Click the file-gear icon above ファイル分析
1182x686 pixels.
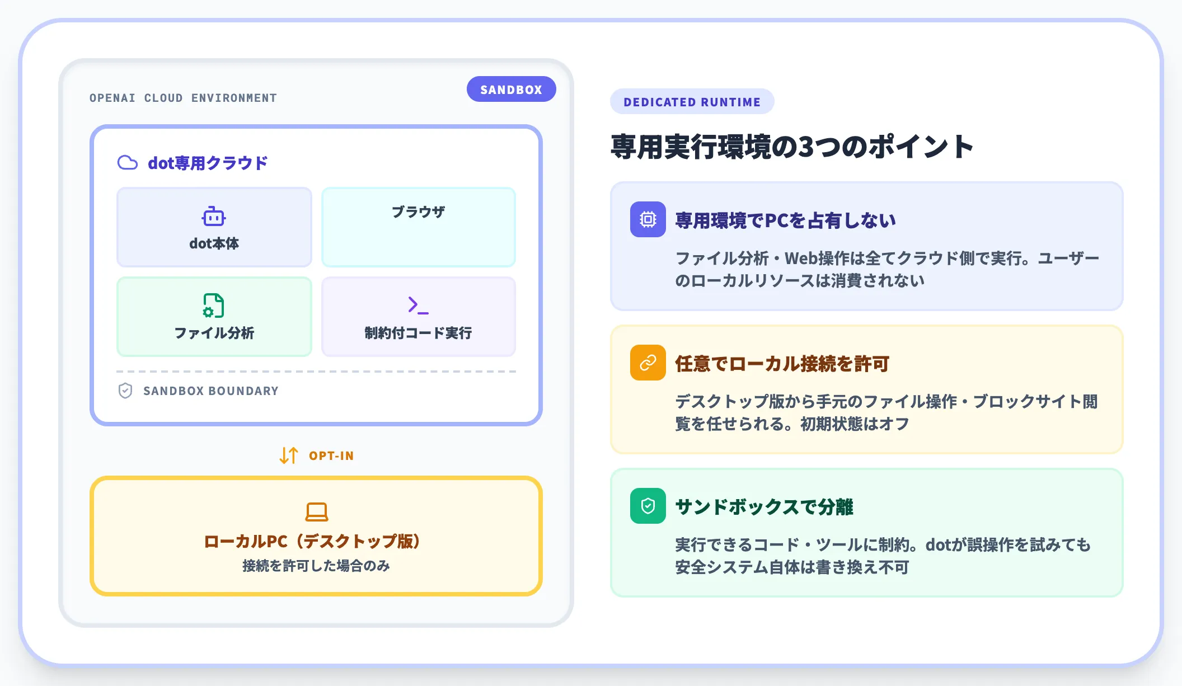click(x=214, y=306)
